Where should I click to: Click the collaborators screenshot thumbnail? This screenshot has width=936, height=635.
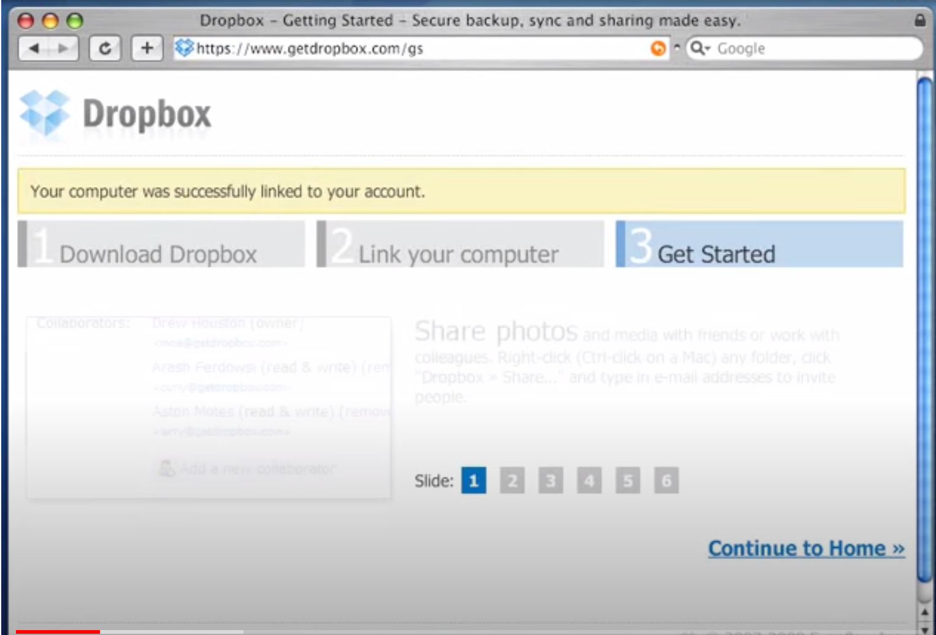point(209,407)
